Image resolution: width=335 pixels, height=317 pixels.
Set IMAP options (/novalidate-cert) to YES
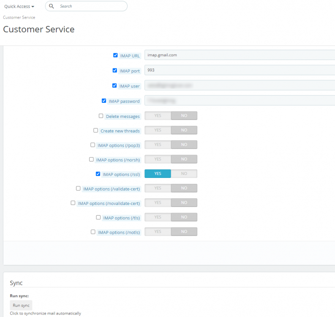coord(158,202)
